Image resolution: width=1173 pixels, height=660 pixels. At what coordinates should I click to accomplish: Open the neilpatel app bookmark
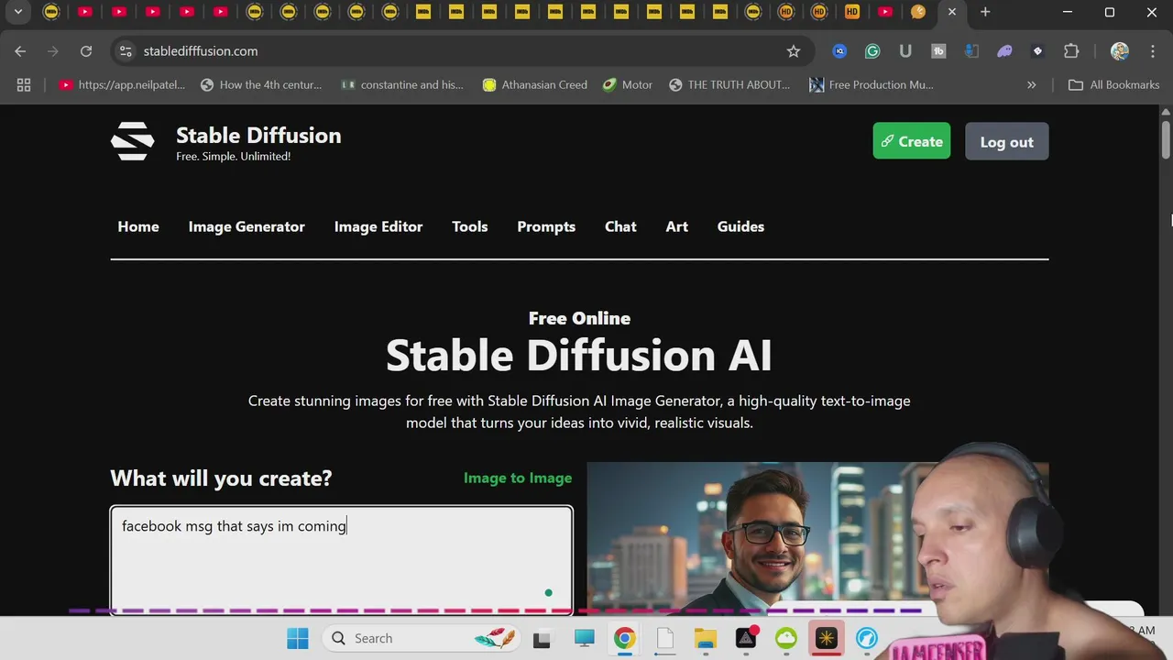[x=122, y=84]
